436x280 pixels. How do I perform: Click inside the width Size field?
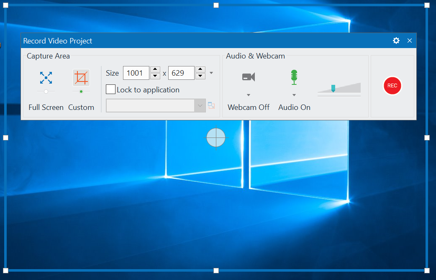(136, 73)
